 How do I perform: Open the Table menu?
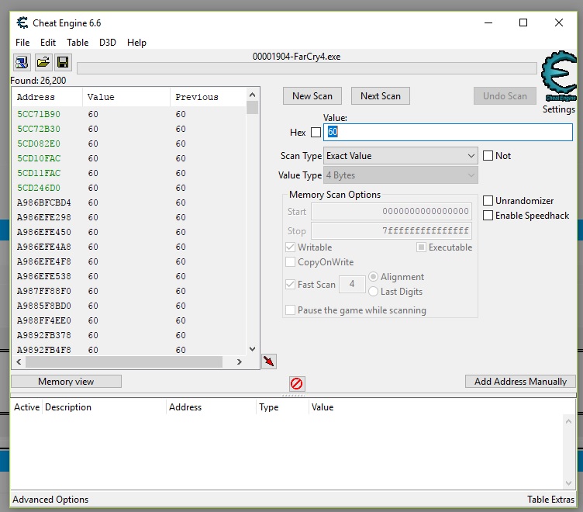point(78,43)
